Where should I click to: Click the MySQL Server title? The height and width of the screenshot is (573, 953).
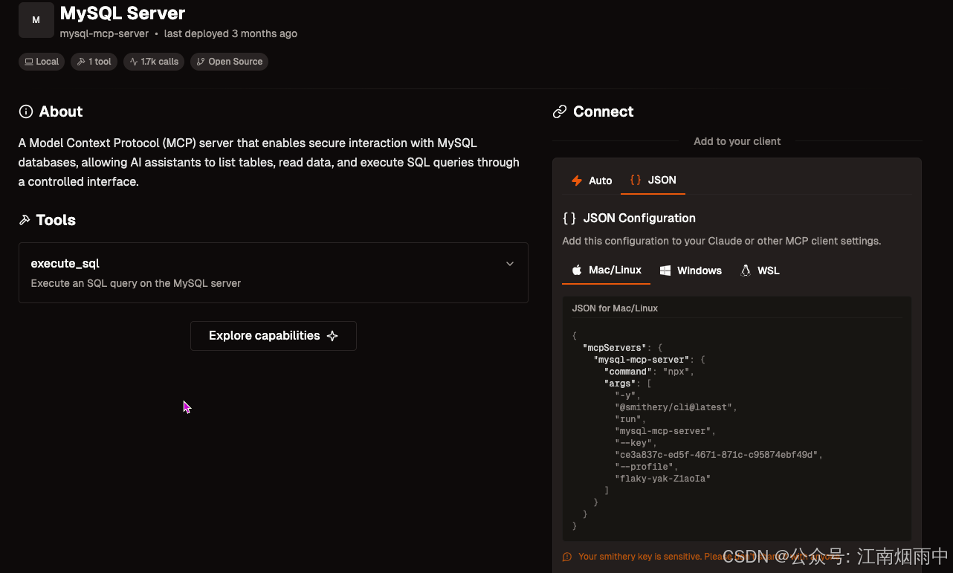123,13
